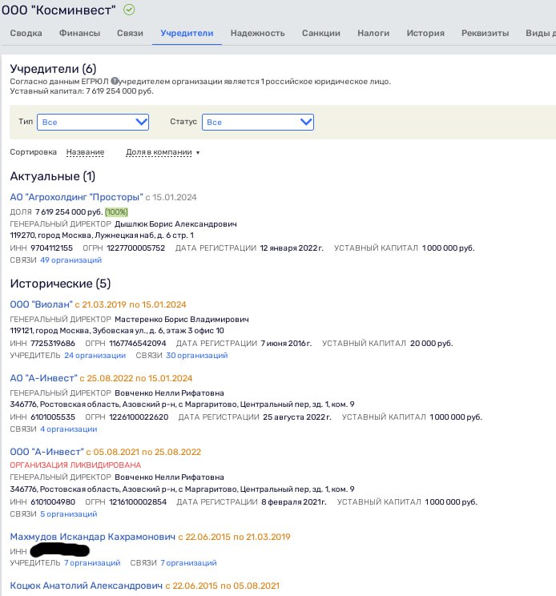Open the 5 организаций connections link
Viewport: 556px width, 596px height.
click(x=69, y=514)
